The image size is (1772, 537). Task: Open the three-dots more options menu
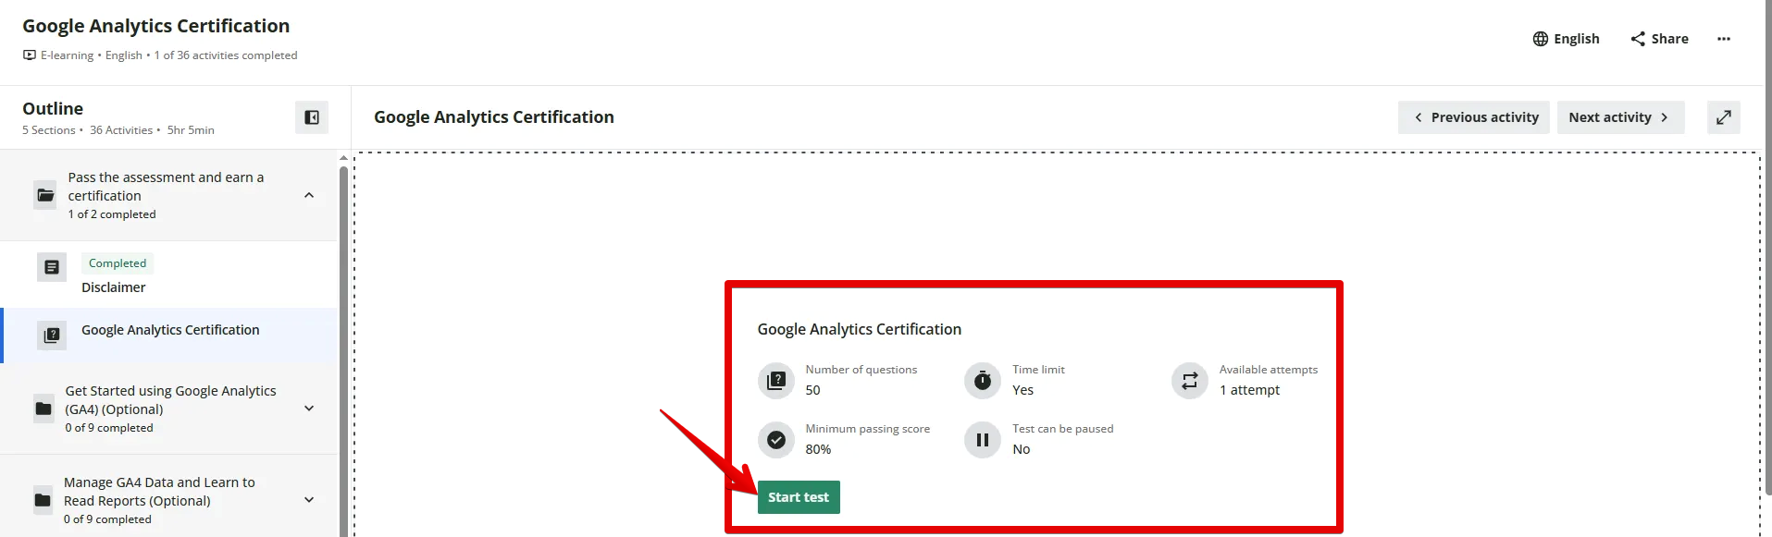point(1724,39)
